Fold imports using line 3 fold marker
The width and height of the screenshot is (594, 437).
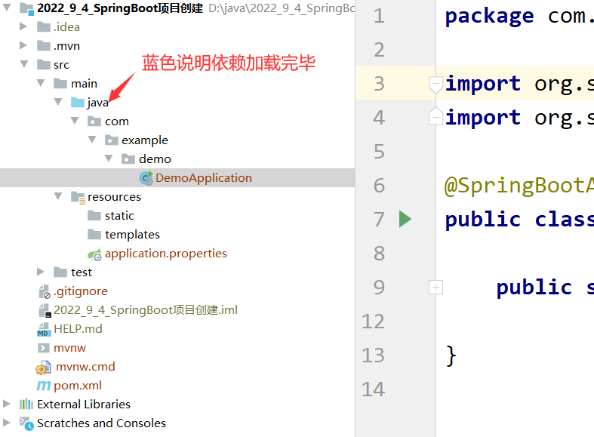[435, 84]
